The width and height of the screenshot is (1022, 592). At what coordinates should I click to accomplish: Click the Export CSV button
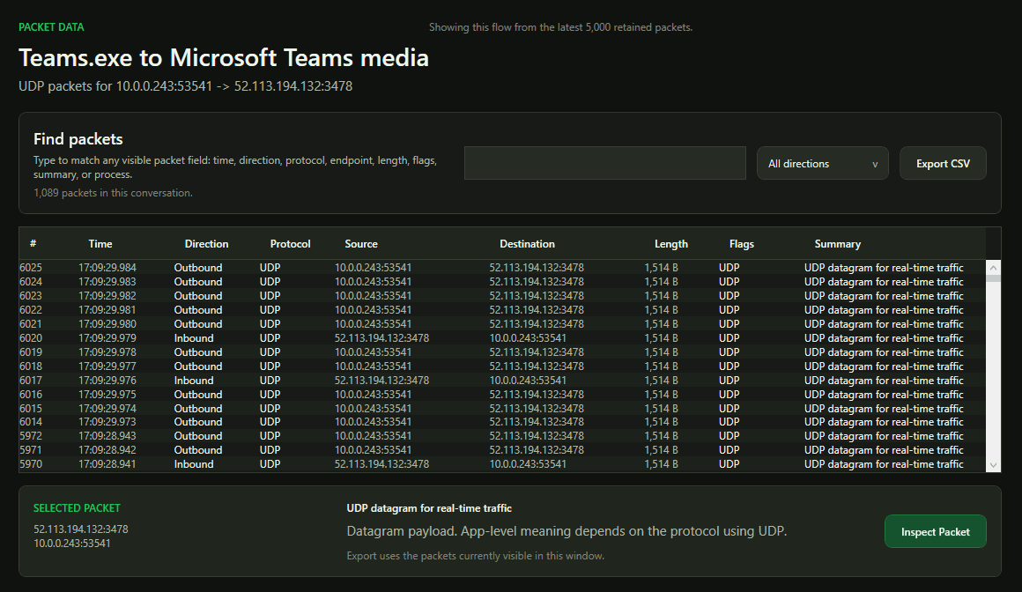click(x=943, y=163)
